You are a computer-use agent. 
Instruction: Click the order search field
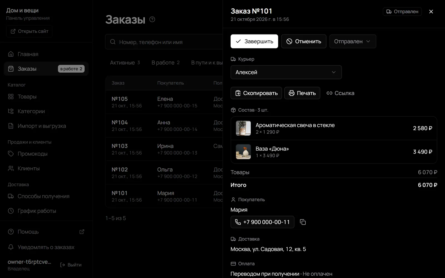click(x=164, y=42)
